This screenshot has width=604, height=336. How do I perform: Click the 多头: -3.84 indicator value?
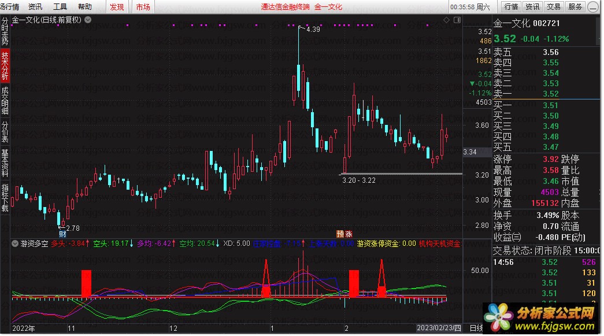pyautogui.click(x=71, y=243)
